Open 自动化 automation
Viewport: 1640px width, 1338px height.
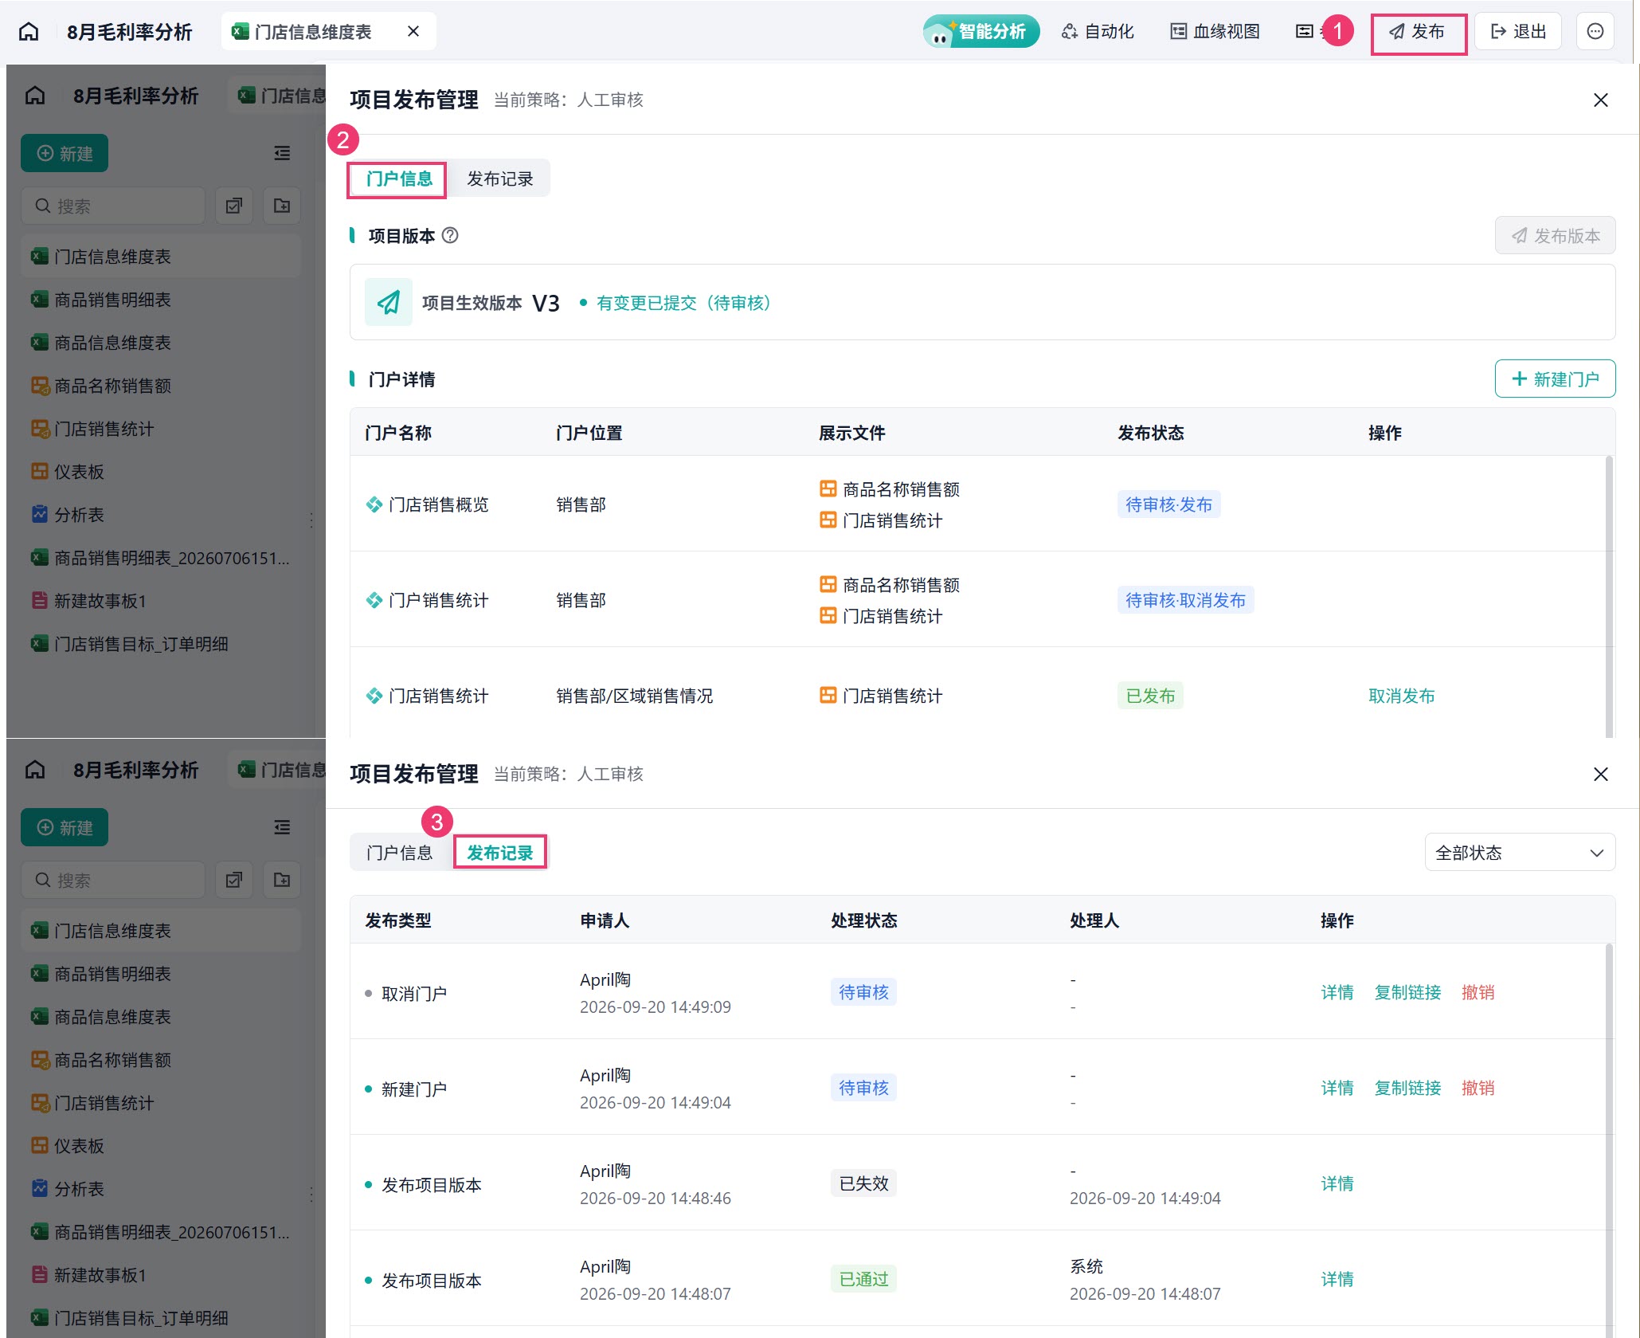[1098, 31]
